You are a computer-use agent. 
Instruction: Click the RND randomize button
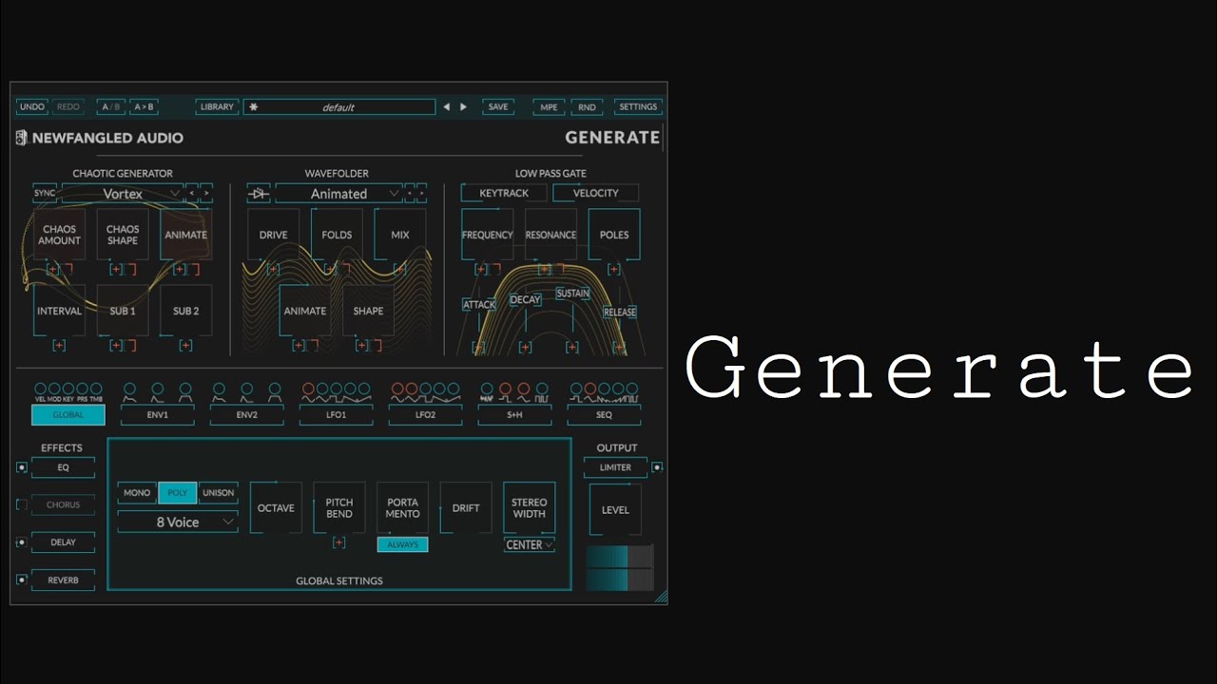(588, 107)
